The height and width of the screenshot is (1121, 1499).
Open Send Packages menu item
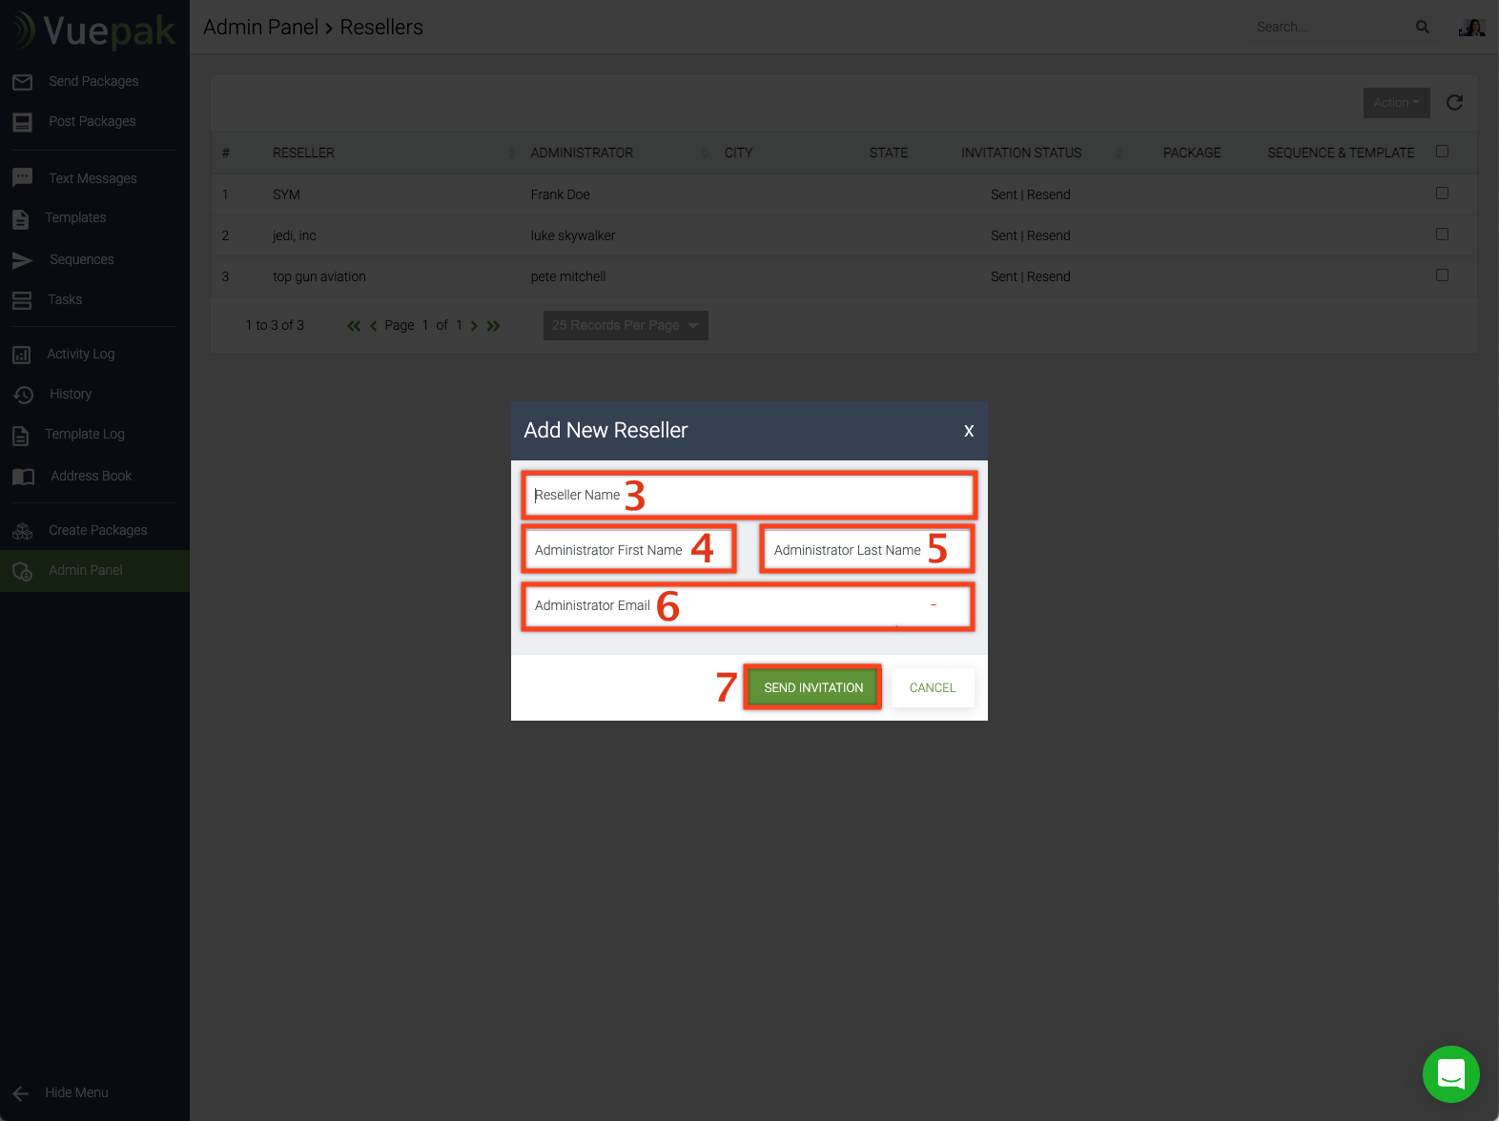pyautogui.click(x=93, y=82)
